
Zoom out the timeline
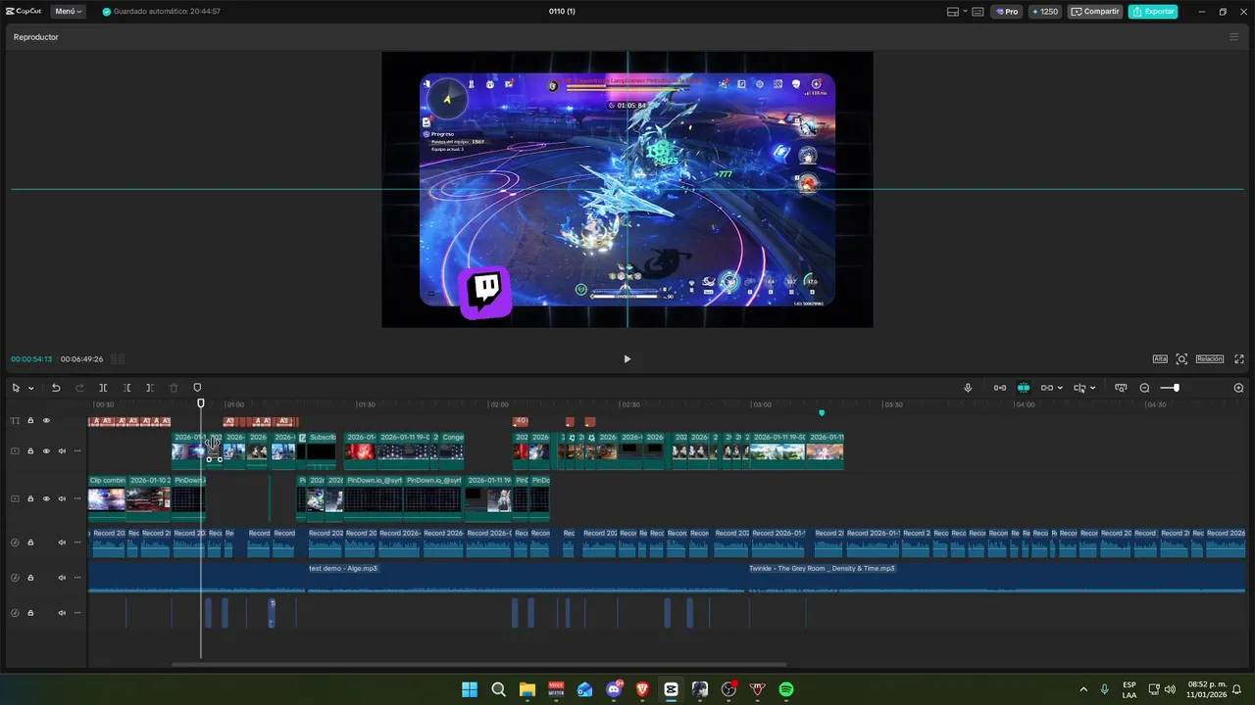coord(1144,388)
